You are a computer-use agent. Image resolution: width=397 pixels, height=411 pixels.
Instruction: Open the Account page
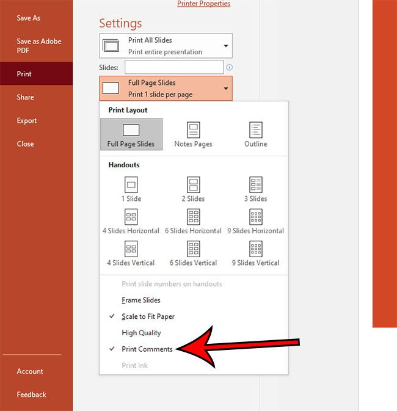click(x=30, y=371)
